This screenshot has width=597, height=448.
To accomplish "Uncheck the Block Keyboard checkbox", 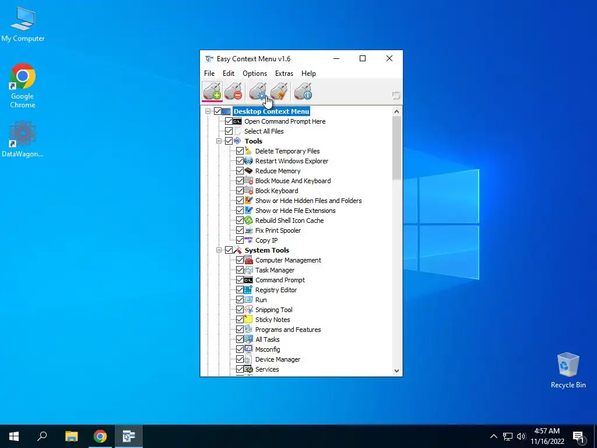I will (240, 191).
